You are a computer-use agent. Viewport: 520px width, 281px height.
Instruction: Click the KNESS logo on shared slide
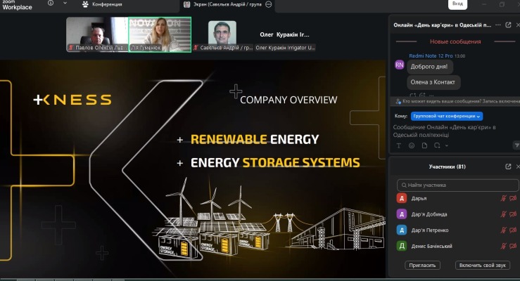click(x=72, y=100)
